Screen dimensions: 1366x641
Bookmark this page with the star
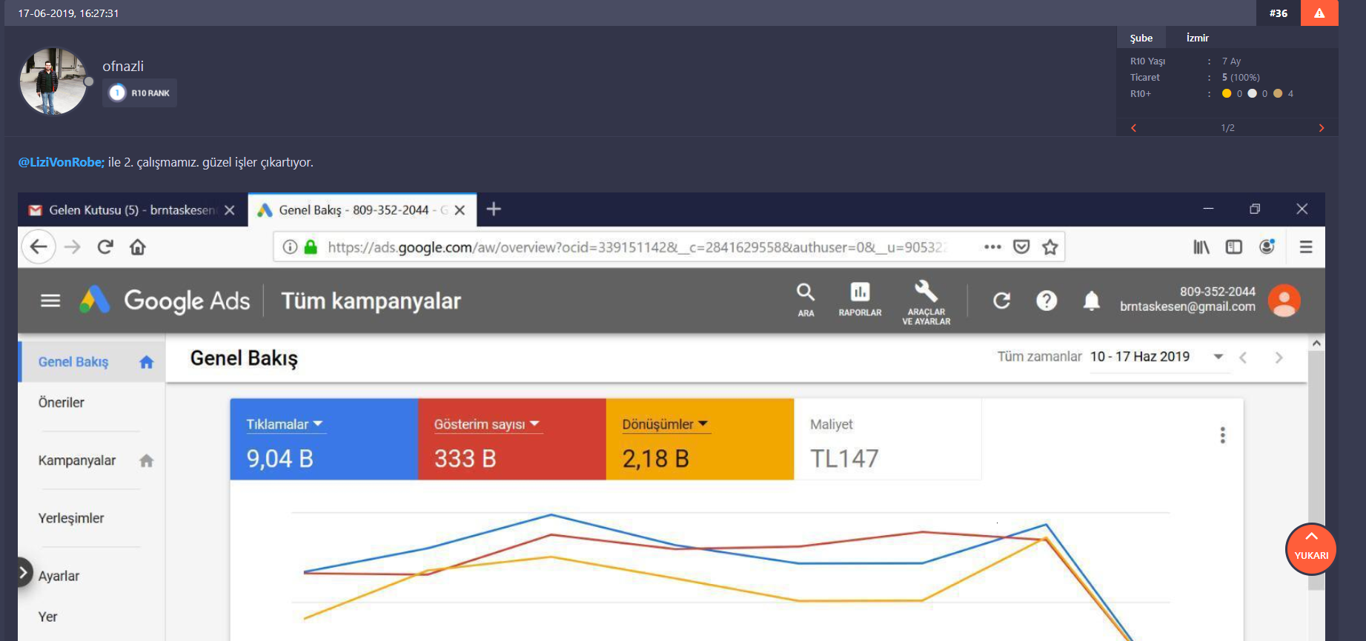pos(1050,246)
